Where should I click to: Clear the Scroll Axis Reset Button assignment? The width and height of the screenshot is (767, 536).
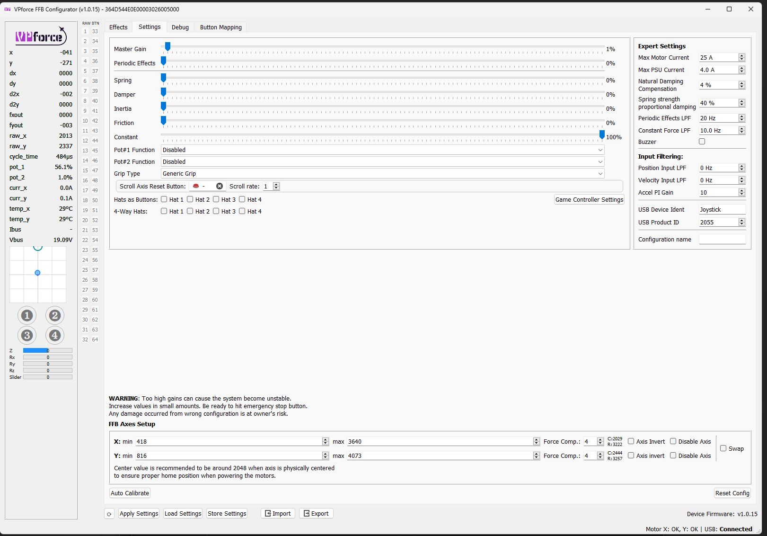[x=220, y=186]
